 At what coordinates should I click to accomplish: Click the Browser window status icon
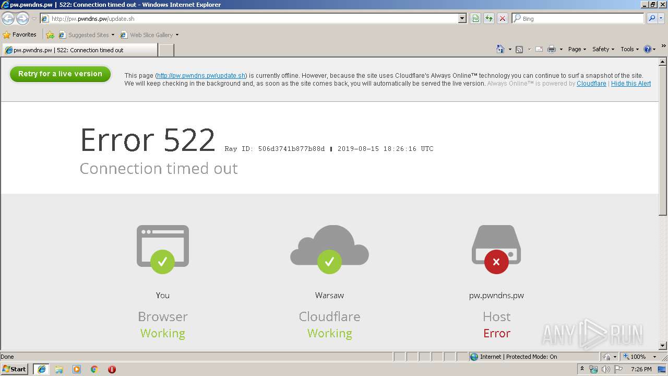pos(162,249)
